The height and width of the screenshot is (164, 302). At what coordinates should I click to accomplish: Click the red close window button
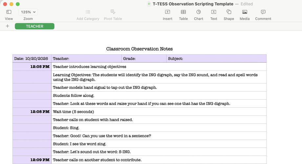[5, 4]
